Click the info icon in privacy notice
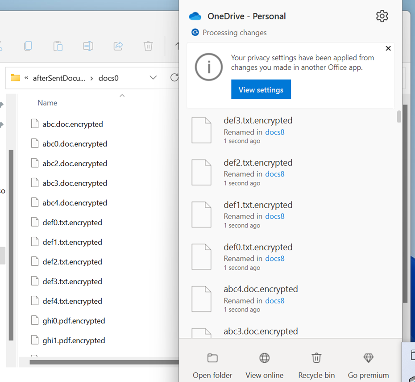 pos(208,67)
